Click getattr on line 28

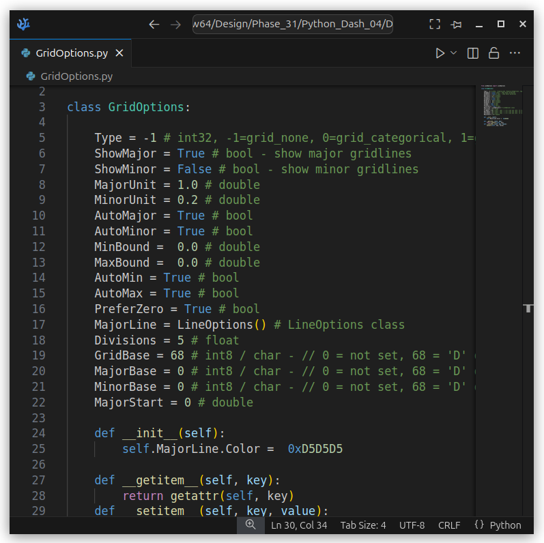click(x=195, y=496)
